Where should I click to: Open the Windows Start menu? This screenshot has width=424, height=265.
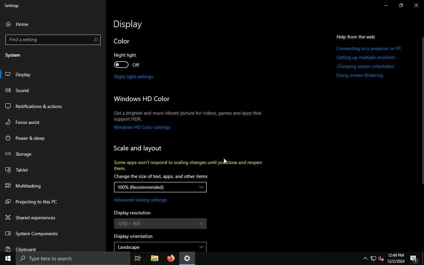(x=8, y=258)
